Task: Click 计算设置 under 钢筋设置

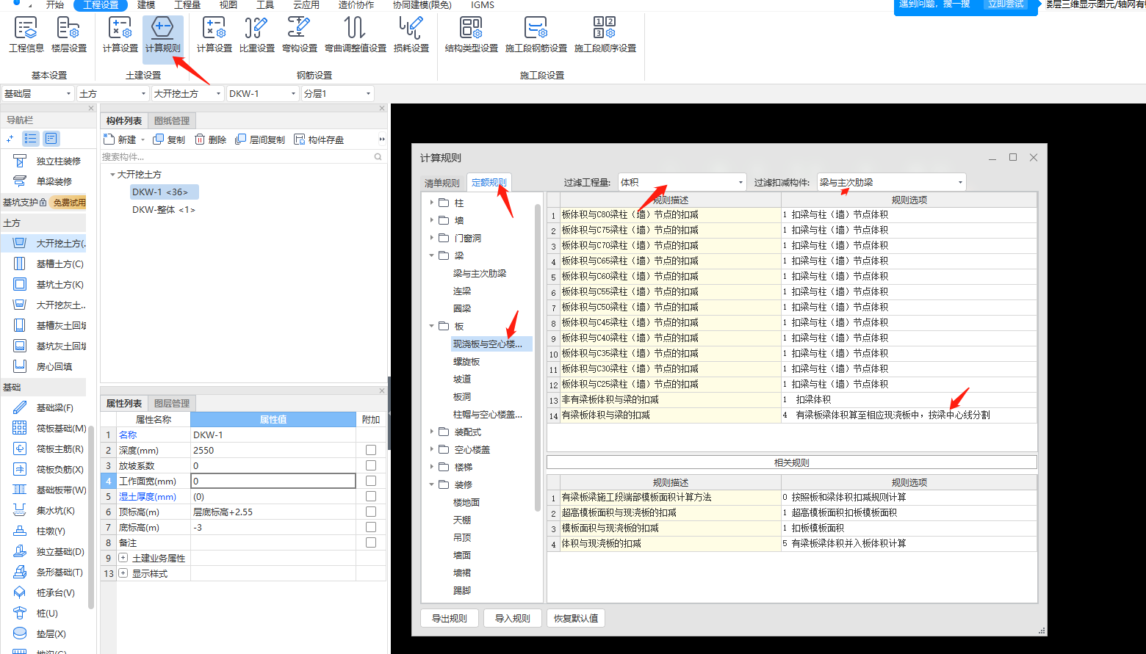Action: pos(215,34)
